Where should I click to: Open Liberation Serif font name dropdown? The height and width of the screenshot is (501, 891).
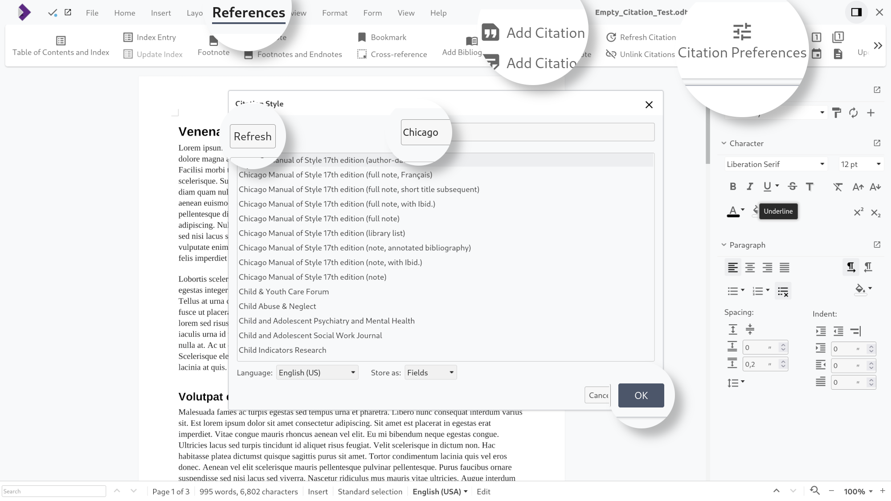pyautogui.click(x=776, y=164)
